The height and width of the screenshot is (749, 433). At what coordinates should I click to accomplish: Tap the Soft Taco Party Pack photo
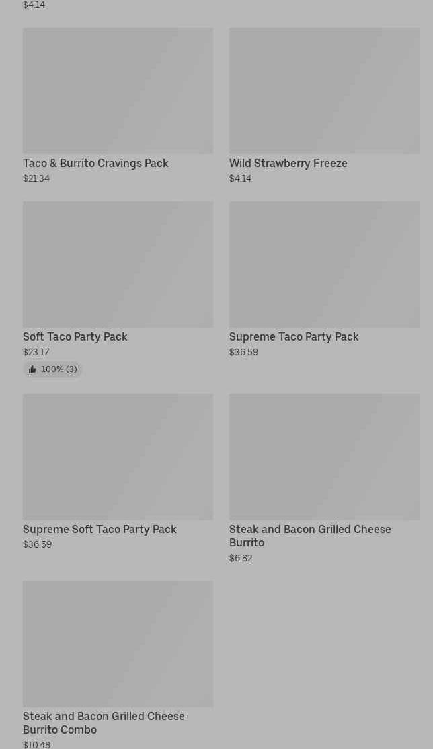pyautogui.click(x=118, y=264)
